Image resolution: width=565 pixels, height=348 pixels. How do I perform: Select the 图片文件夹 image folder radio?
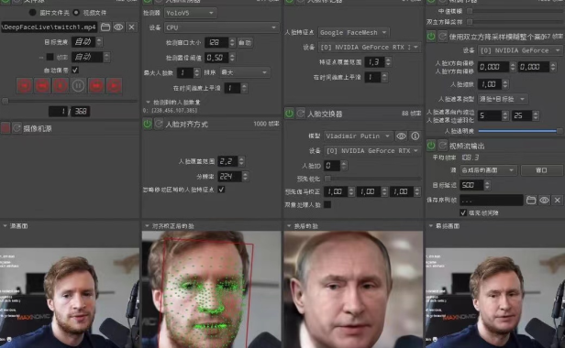32,13
